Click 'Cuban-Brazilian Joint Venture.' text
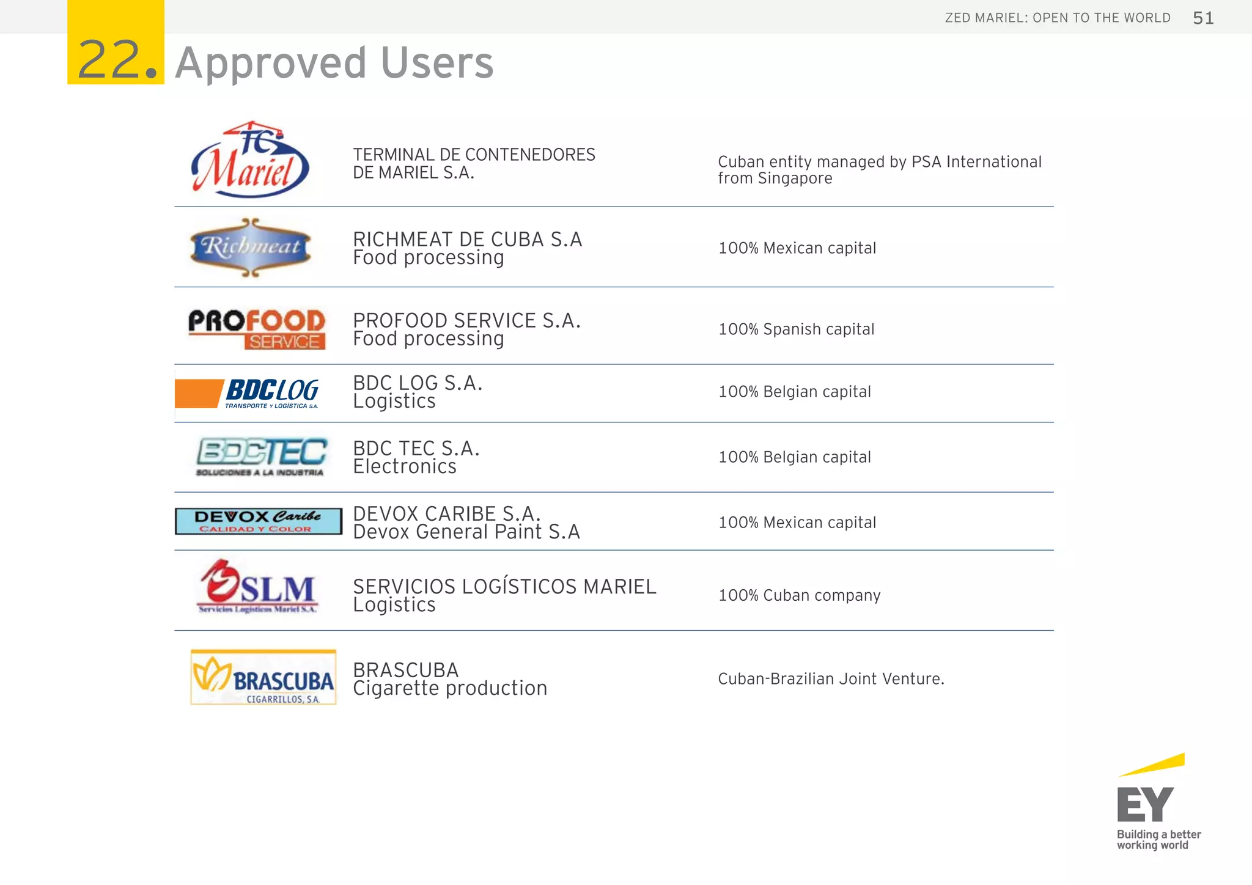Screen dimensions: 1252x885 coord(831,679)
